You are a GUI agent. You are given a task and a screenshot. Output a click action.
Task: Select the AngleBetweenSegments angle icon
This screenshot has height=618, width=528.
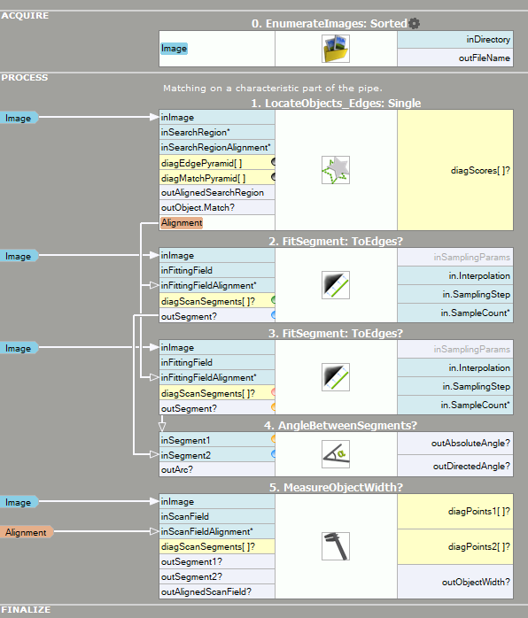pyautogui.click(x=336, y=454)
